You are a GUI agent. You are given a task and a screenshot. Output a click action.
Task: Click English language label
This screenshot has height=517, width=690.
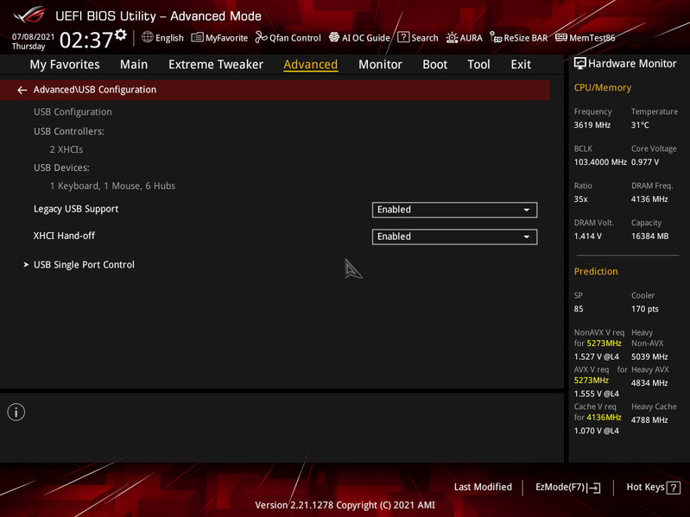click(x=169, y=38)
